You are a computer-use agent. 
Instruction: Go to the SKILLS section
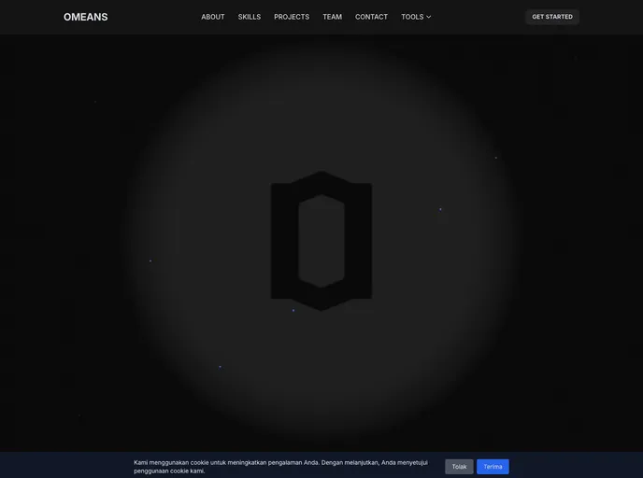(250, 17)
